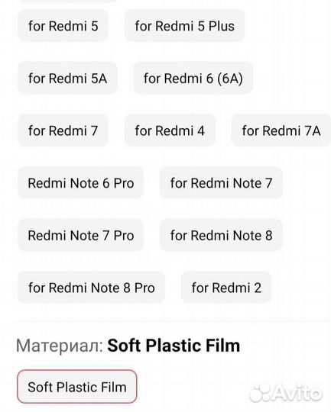The image size is (331, 412).
Task: Choose "for Redmi Note 7" option
Action: point(221,182)
